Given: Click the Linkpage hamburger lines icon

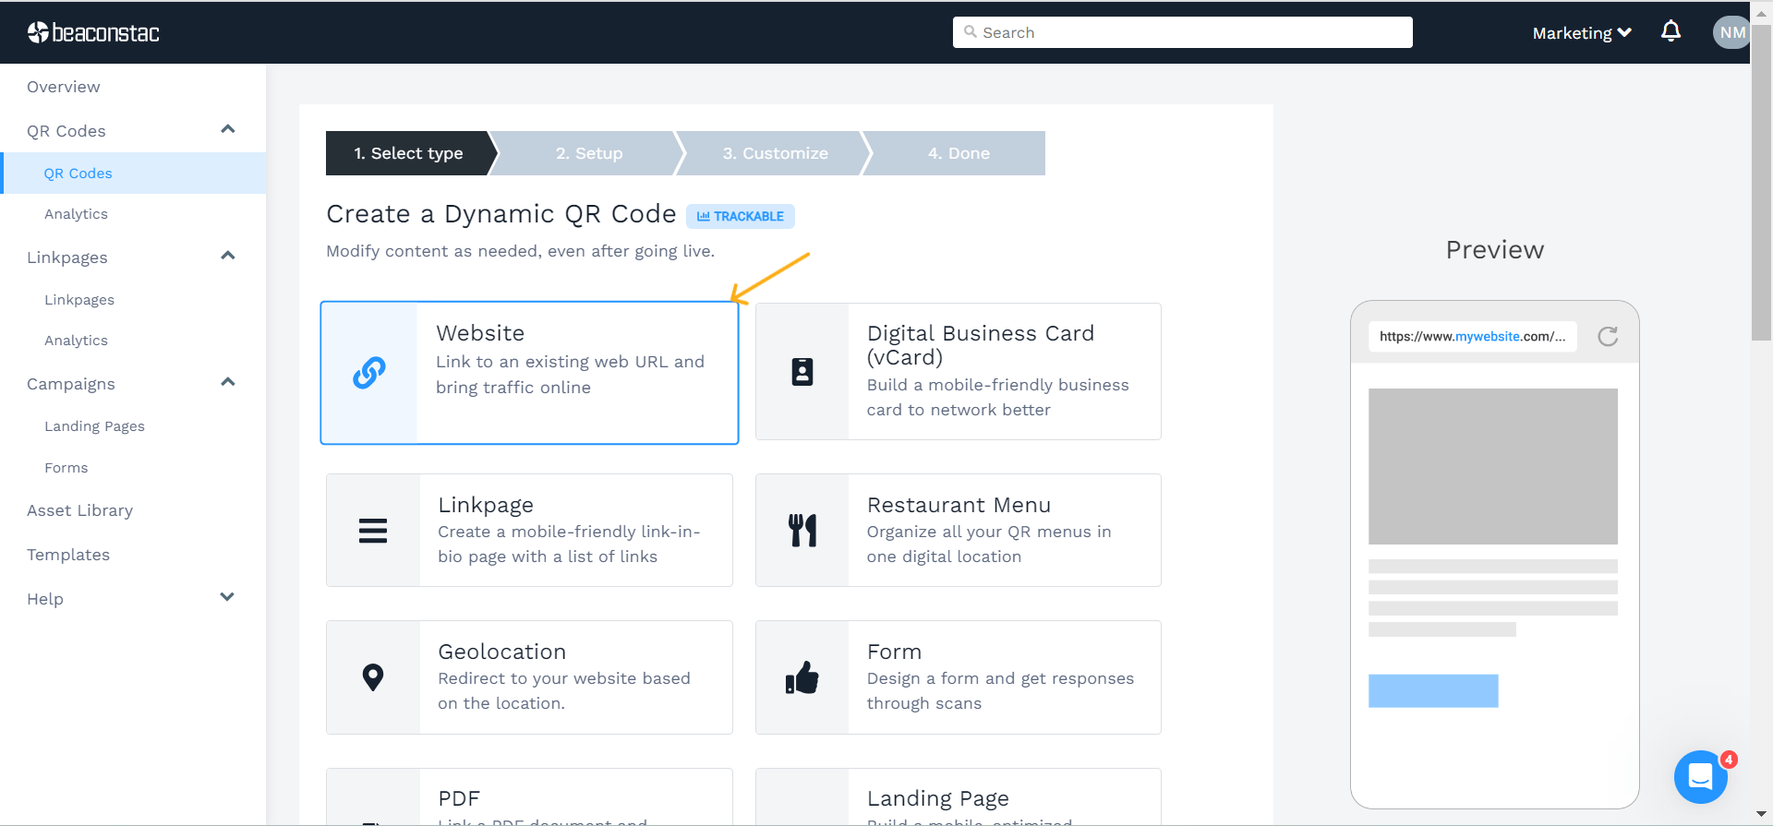Looking at the screenshot, I should point(373,531).
